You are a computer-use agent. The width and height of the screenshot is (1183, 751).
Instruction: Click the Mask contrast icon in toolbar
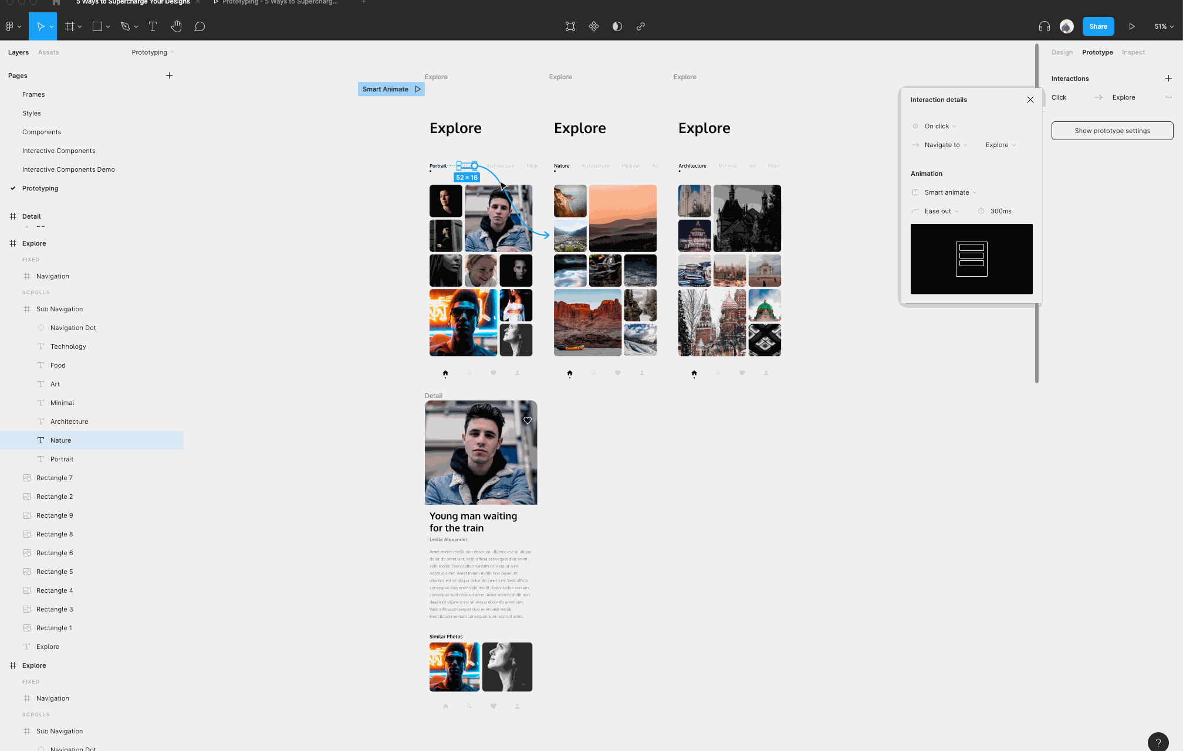coord(617,26)
